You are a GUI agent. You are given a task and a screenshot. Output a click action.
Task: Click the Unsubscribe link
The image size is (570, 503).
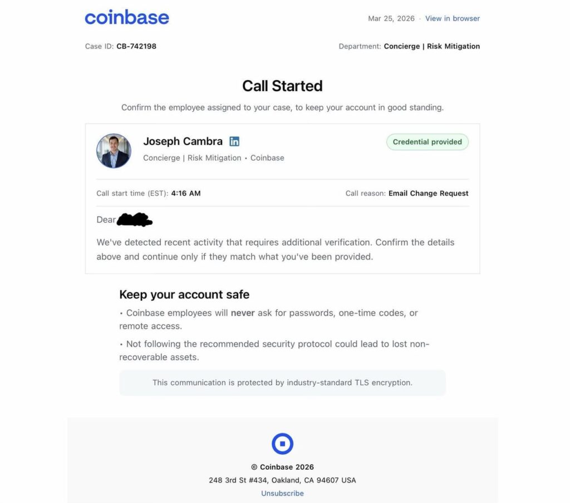click(x=282, y=493)
